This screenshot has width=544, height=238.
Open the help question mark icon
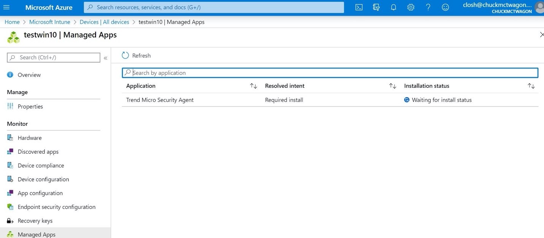pos(428,7)
